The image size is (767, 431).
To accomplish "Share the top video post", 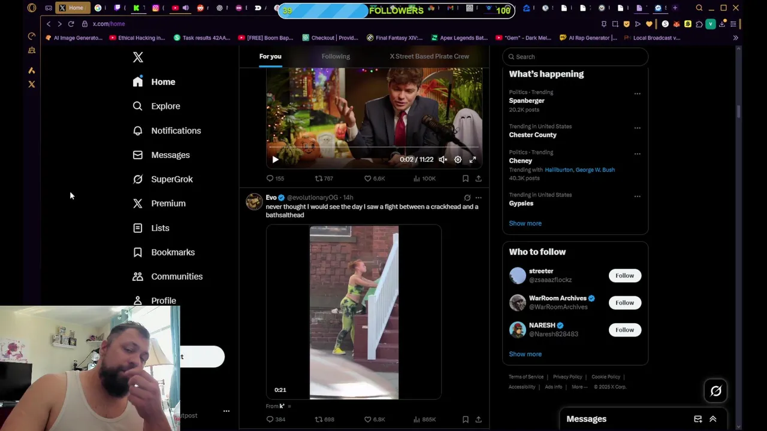I will [x=478, y=178].
